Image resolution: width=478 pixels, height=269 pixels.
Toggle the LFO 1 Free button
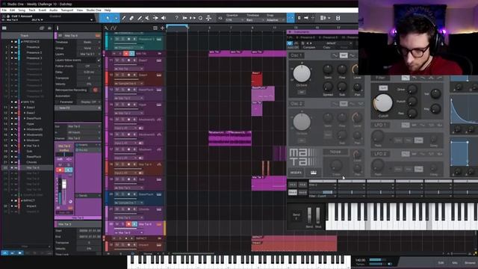(418, 140)
